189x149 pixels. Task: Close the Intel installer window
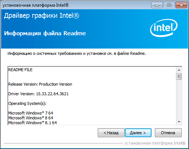(x=181, y=5)
